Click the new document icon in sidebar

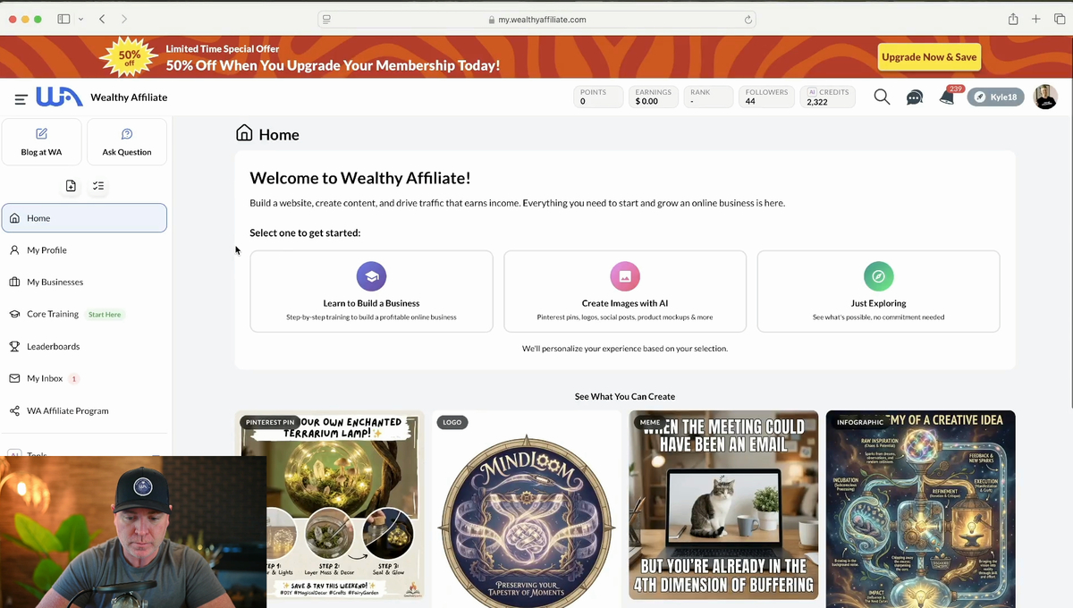tap(71, 186)
